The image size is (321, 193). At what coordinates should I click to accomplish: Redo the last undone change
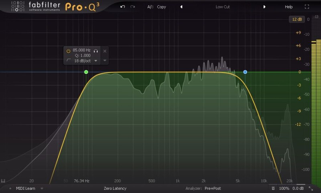[x=133, y=7]
